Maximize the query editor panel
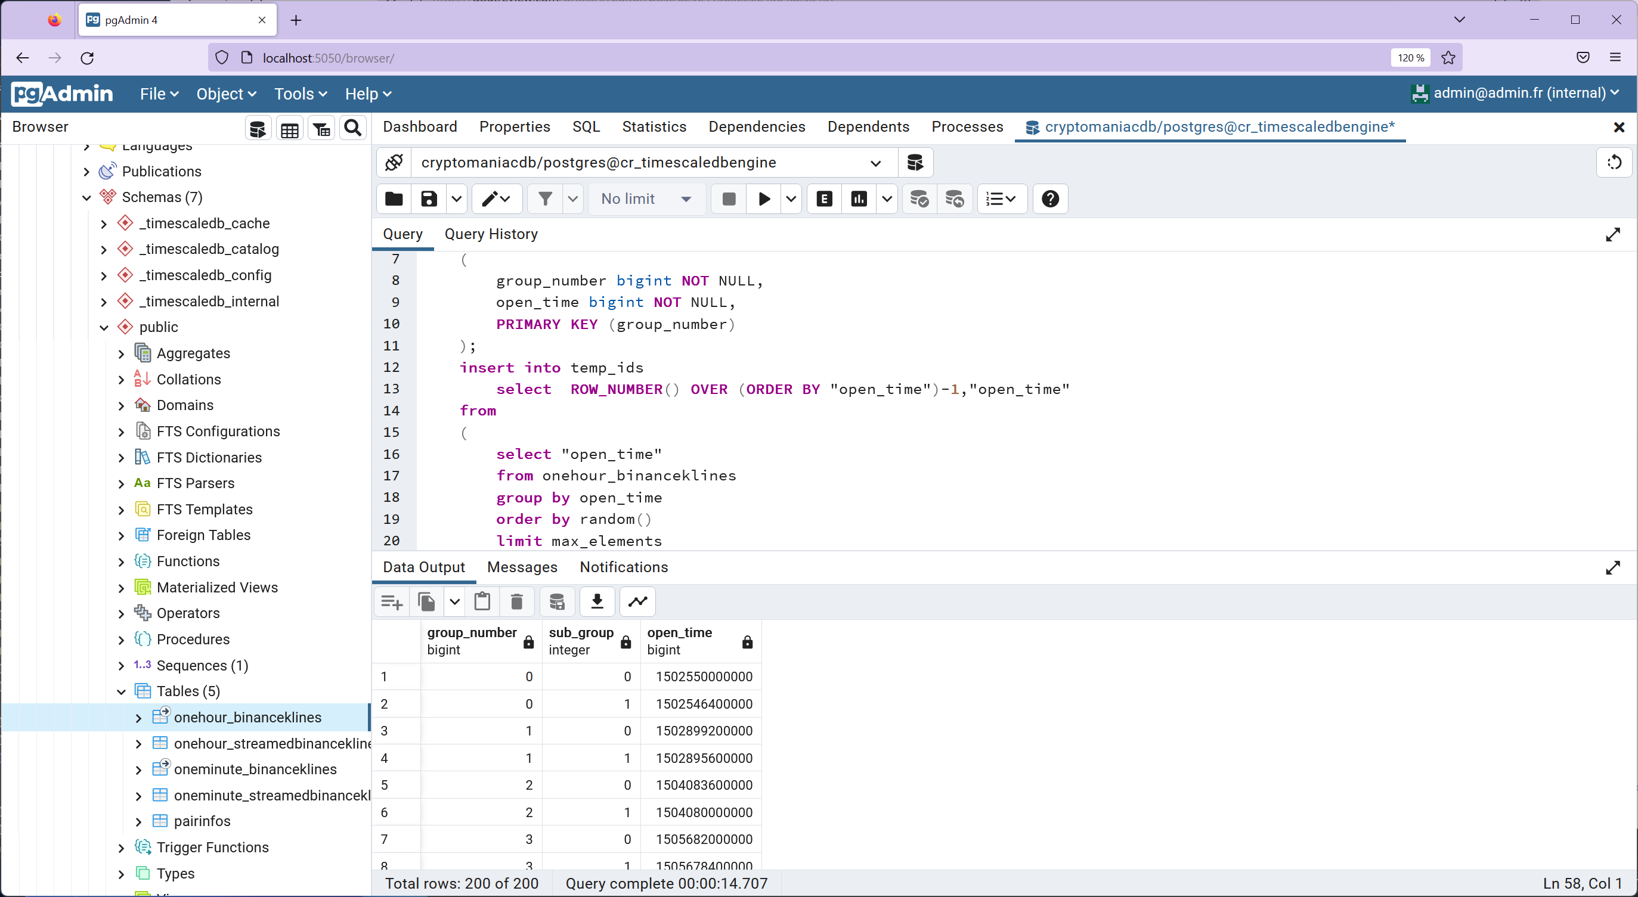The image size is (1638, 897). (x=1612, y=235)
